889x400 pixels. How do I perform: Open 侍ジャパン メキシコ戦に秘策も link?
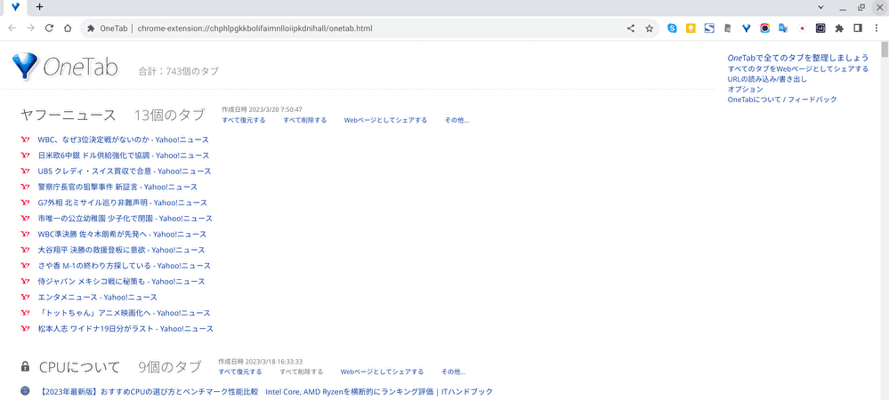pos(121,281)
